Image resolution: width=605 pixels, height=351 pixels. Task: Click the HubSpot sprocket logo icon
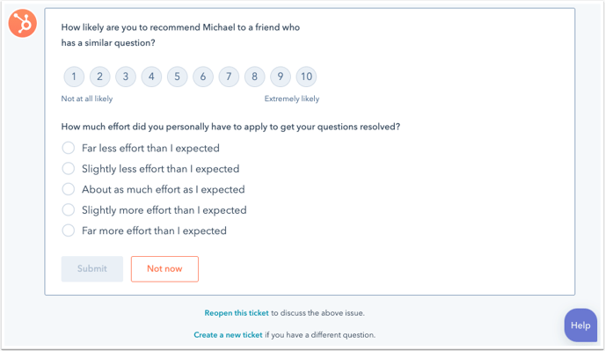coord(23,23)
